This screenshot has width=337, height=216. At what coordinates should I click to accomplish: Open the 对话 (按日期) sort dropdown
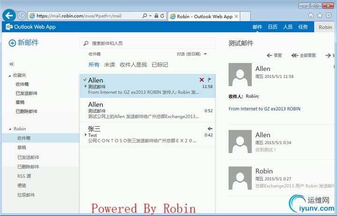pyautogui.click(x=192, y=54)
